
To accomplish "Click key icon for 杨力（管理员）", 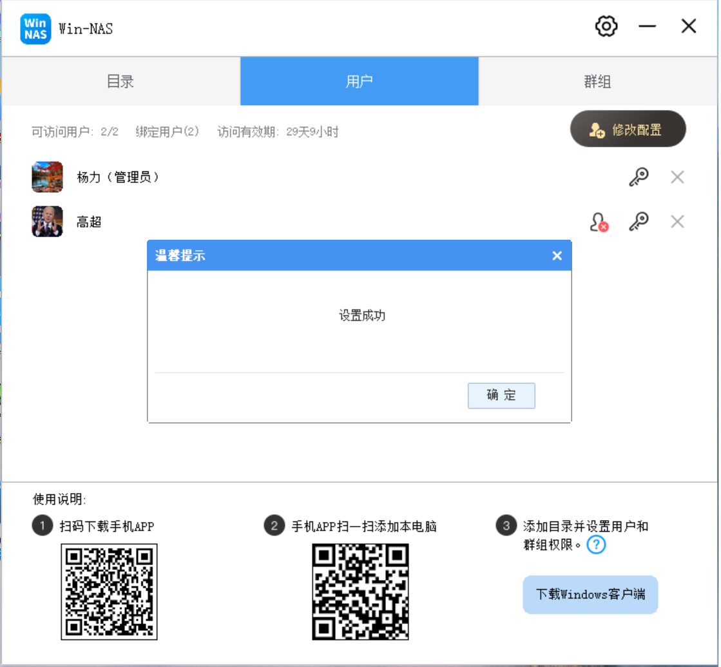I will [639, 177].
